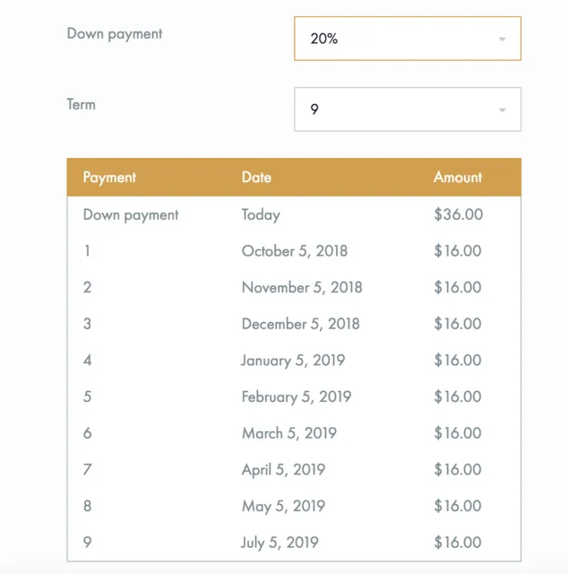Viewport: 568px width, 574px height.
Task: Select the Down payment Today row
Action: click(x=294, y=214)
